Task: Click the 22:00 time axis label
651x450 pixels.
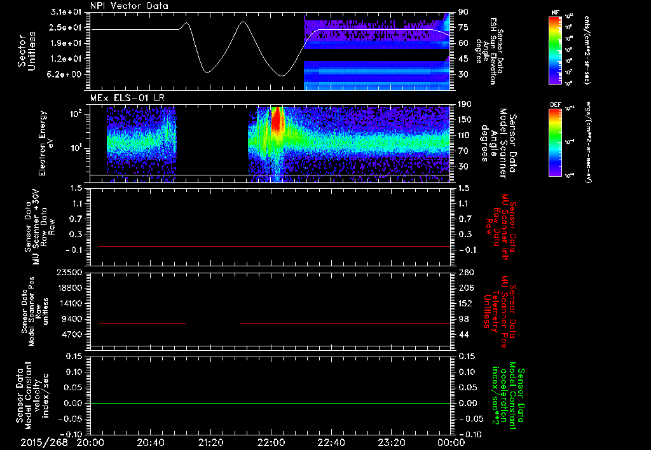Action: (271, 442)
